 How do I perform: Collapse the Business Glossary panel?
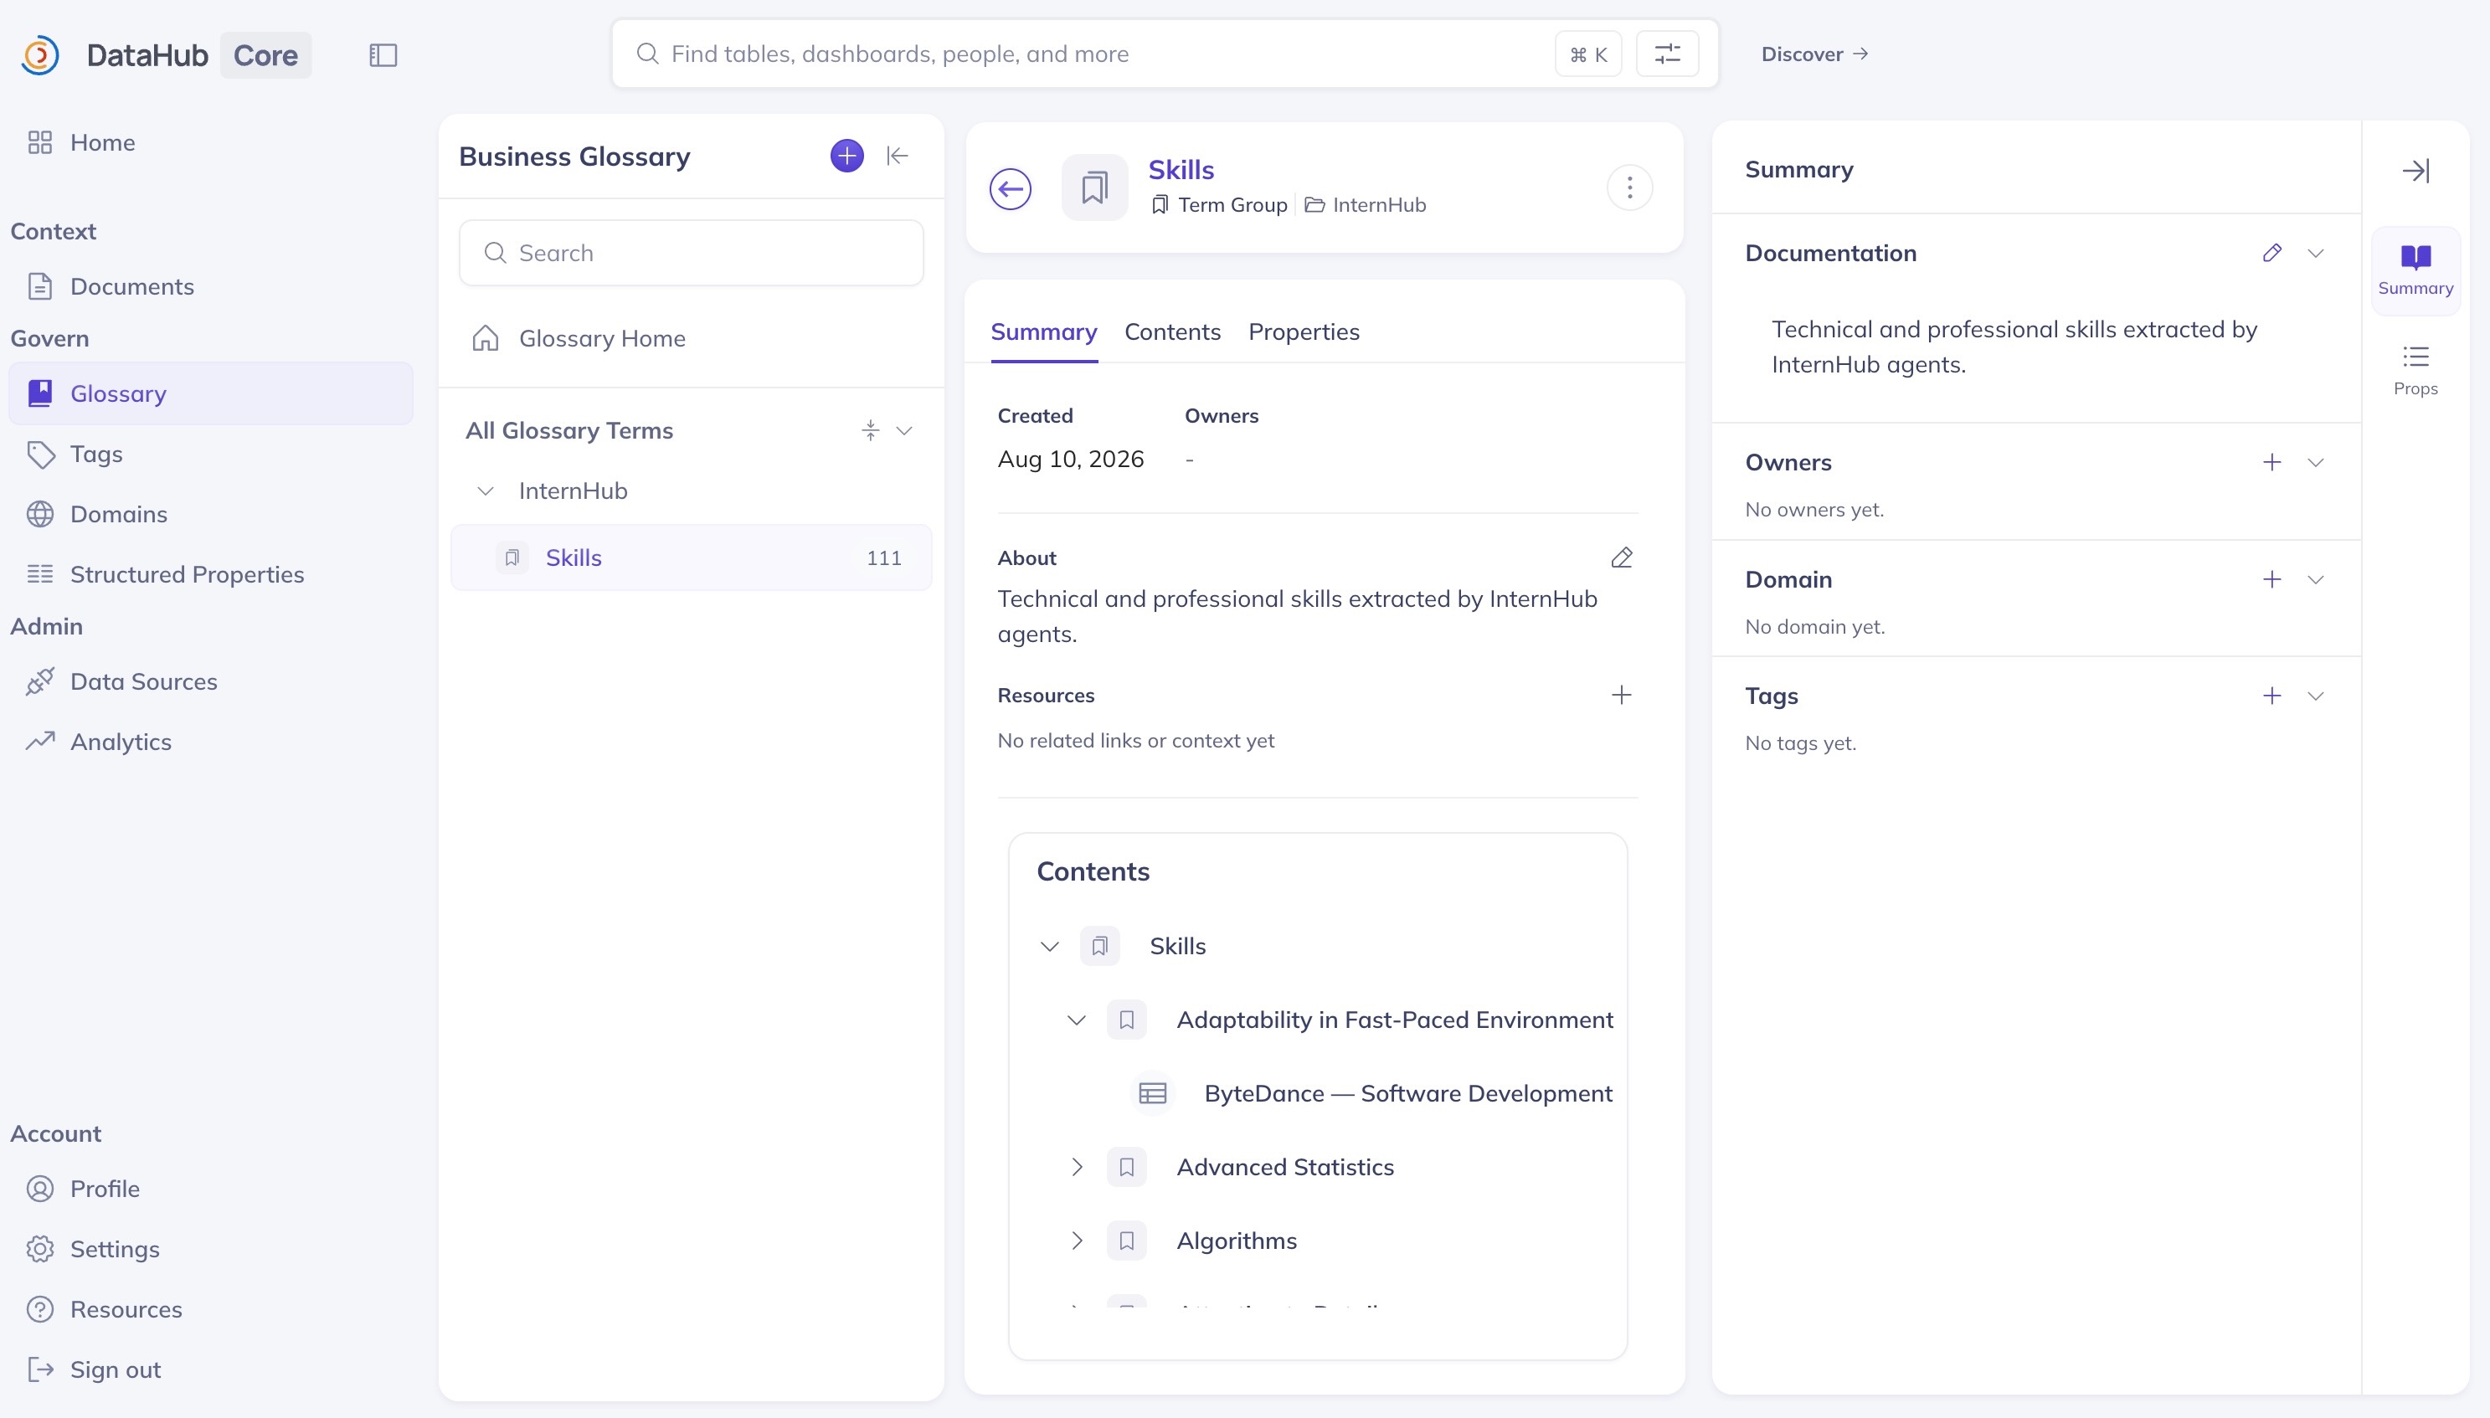[x=897, y=156]
